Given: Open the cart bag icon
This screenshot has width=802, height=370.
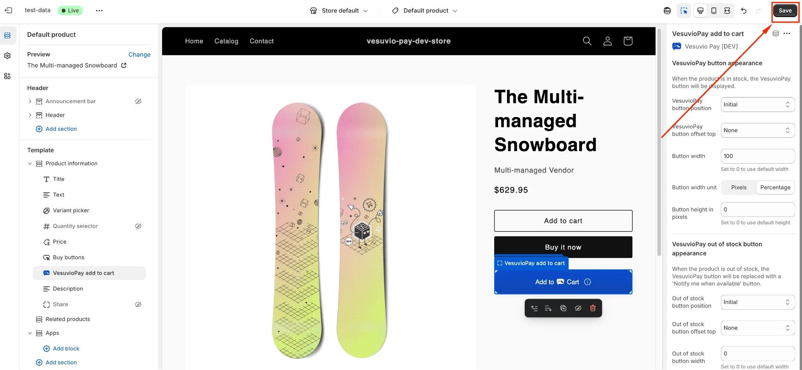Looking at the screenshot, I should point(628,41).
